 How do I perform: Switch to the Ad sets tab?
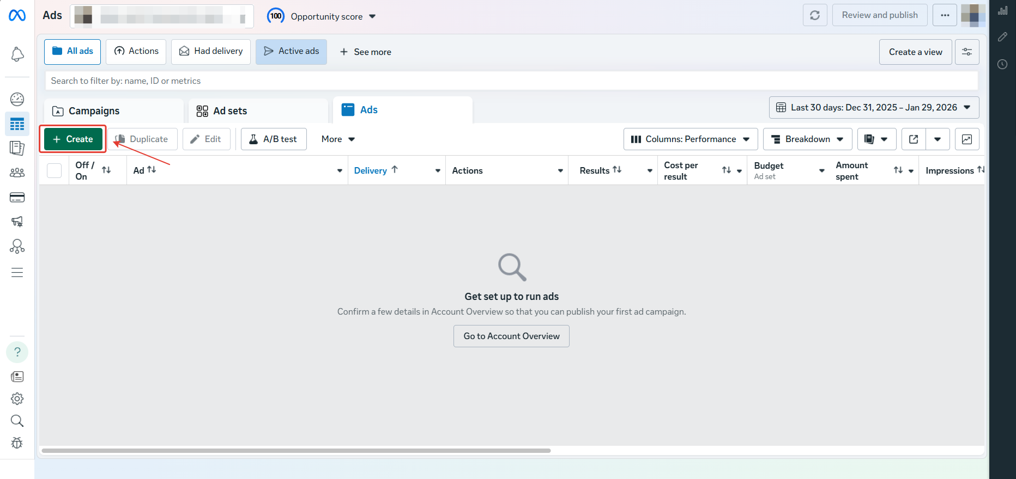(229, 111)
